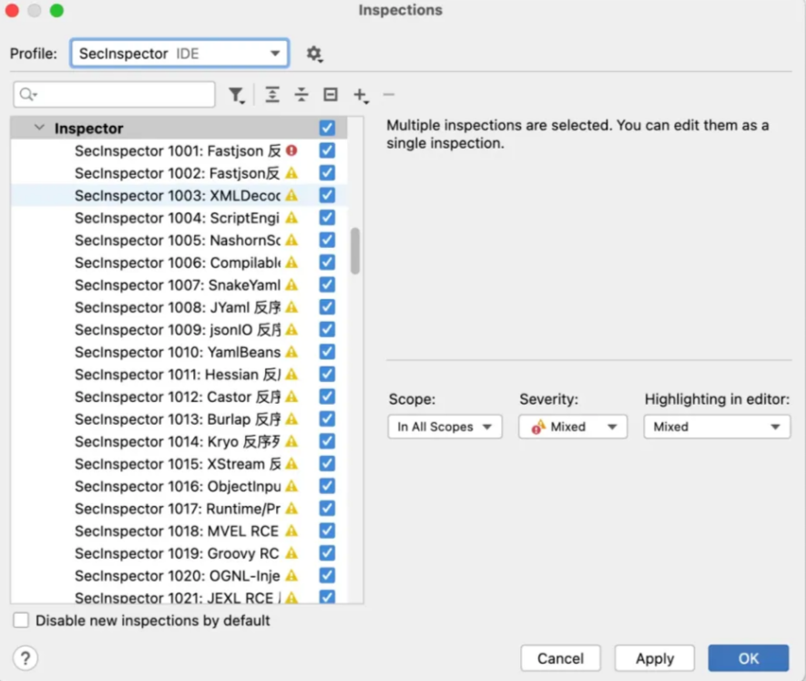Image resolution: width=806 pixels, height=681 pixels.
Task: Toggle the Inspector group checkbox
Action: [327, 128]
